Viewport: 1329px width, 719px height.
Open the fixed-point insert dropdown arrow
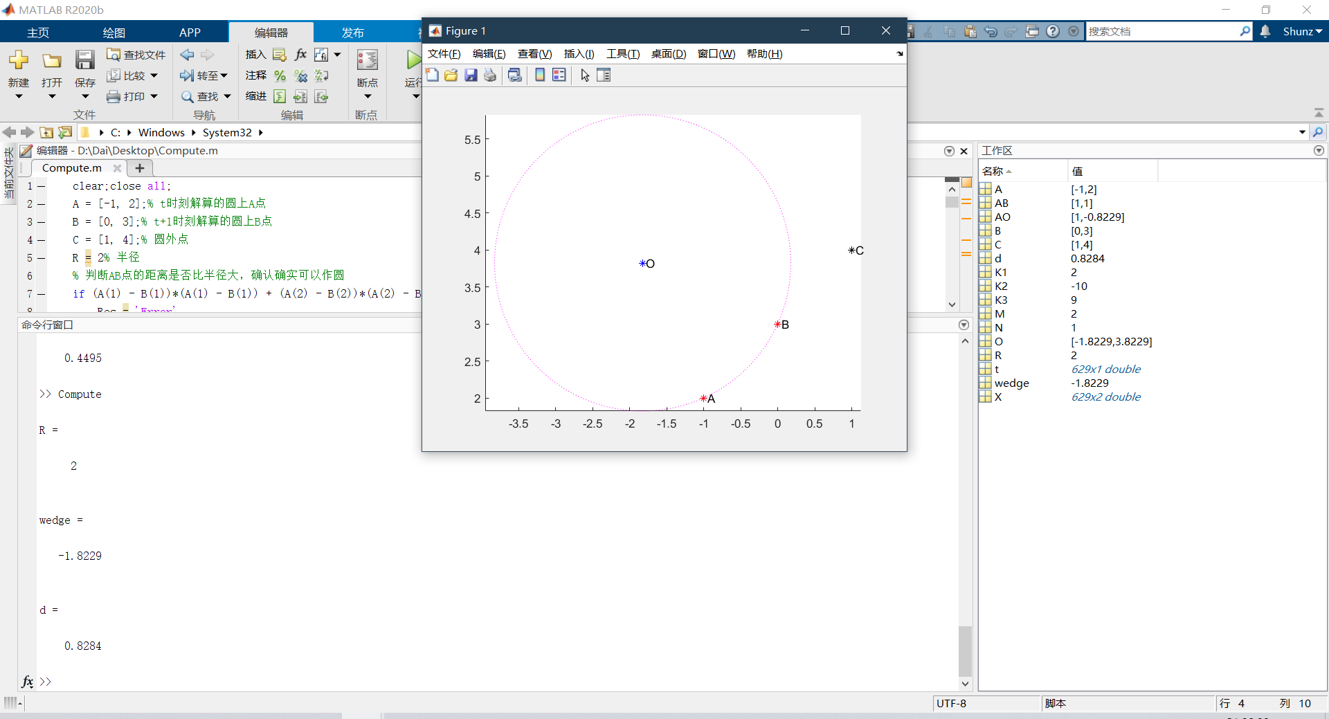(337, 55)
